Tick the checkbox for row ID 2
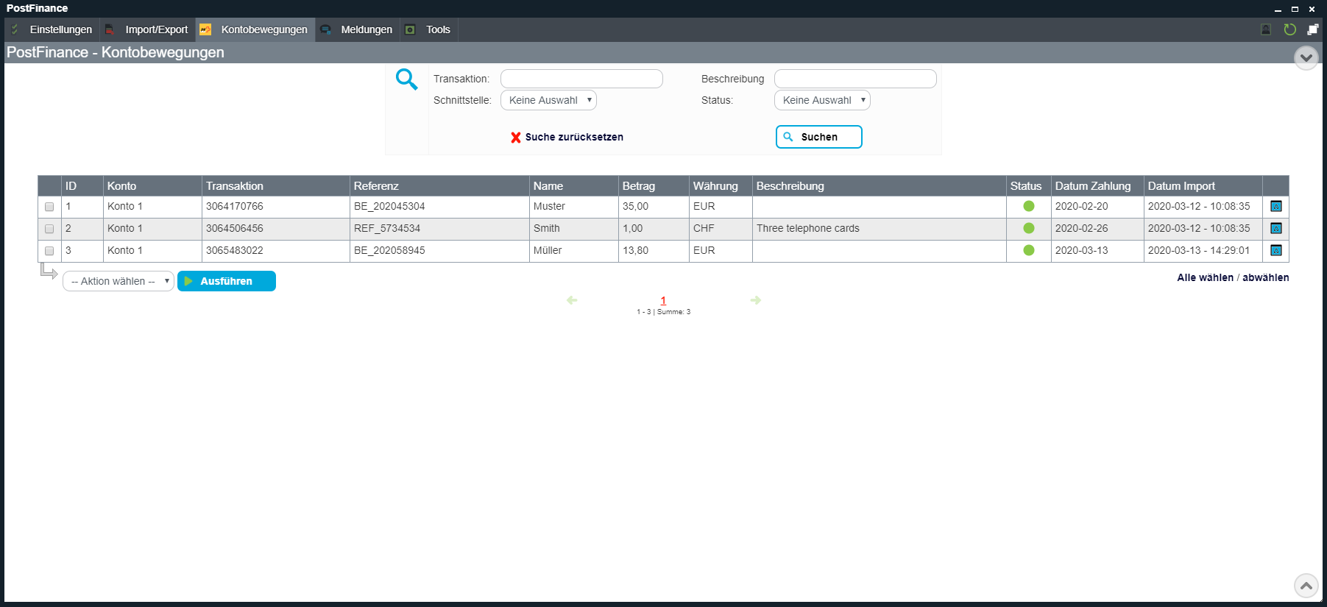 (x=49, y=229)
